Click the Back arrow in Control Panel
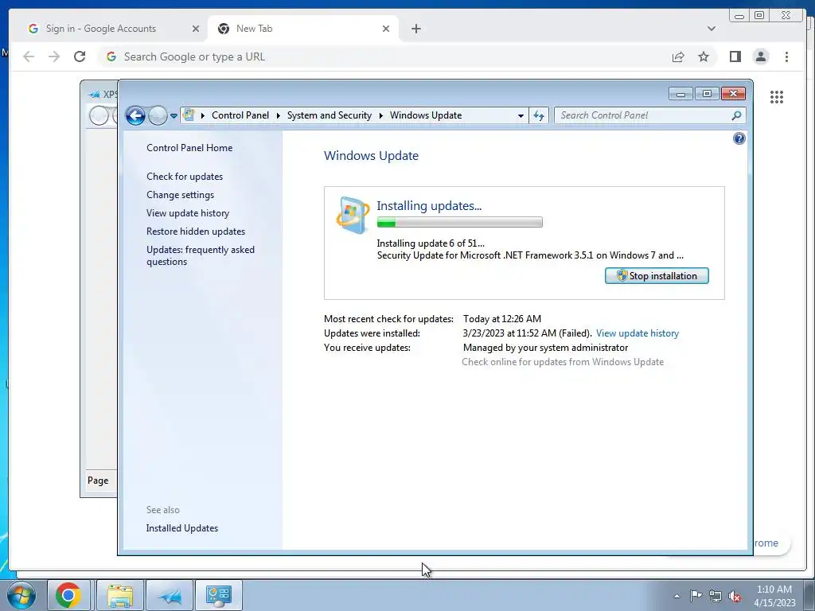The image size is (815, 611). click(x=135, y=115)
